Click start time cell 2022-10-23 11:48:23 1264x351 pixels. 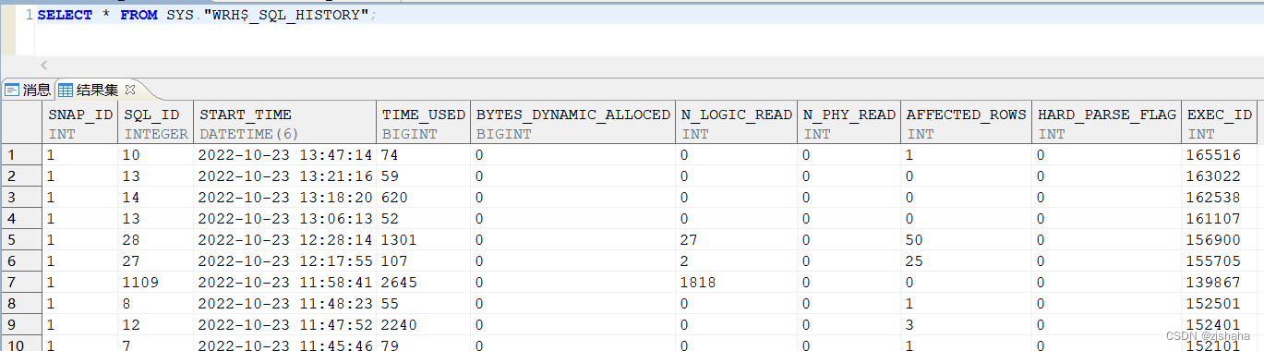pos(285,304)
